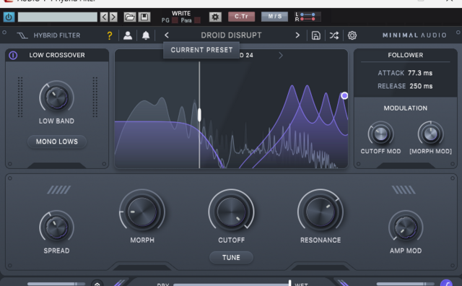Open the preset folder icon in the host bar
Viewport: 462px width, 286px height.
coord(130,17)
